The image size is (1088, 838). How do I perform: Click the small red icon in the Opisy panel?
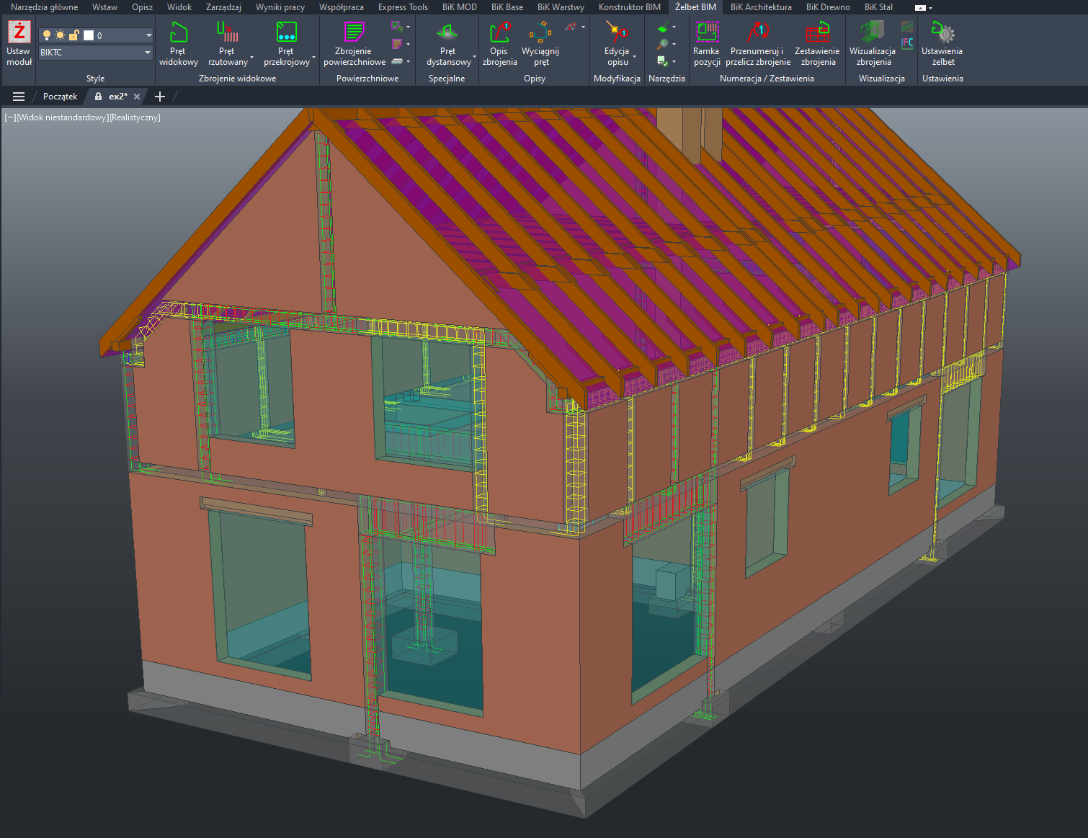(571, 27)
